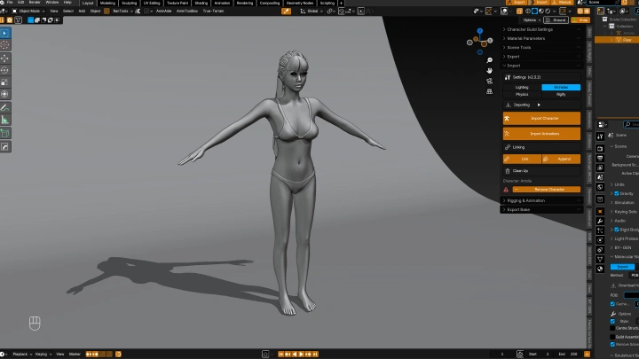Open the Material properties sphere icon
Viewport: 639px width, 359px height.
point(600,269)
